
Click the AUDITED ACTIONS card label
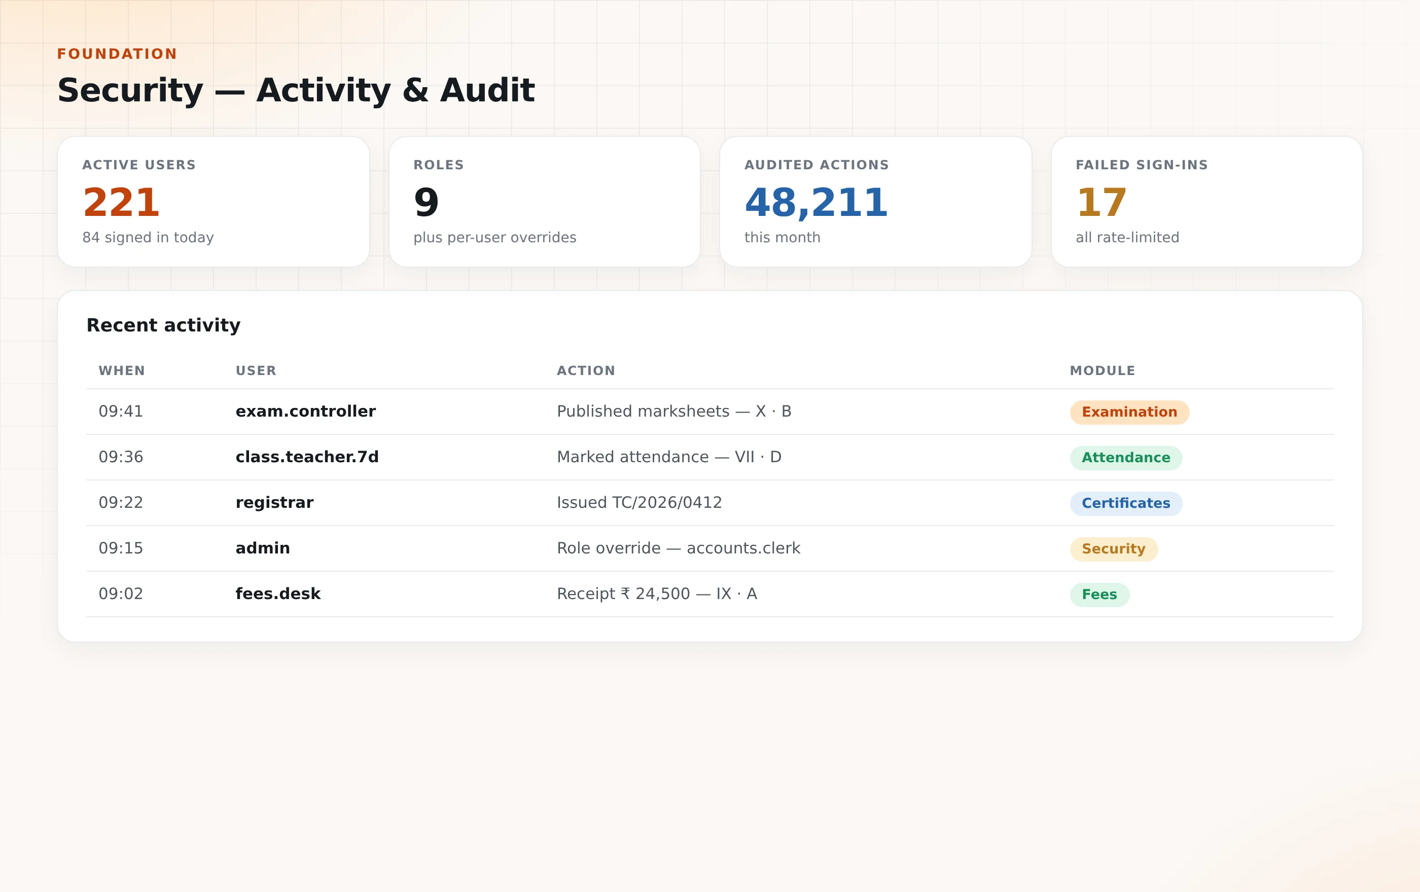(816, 165)
